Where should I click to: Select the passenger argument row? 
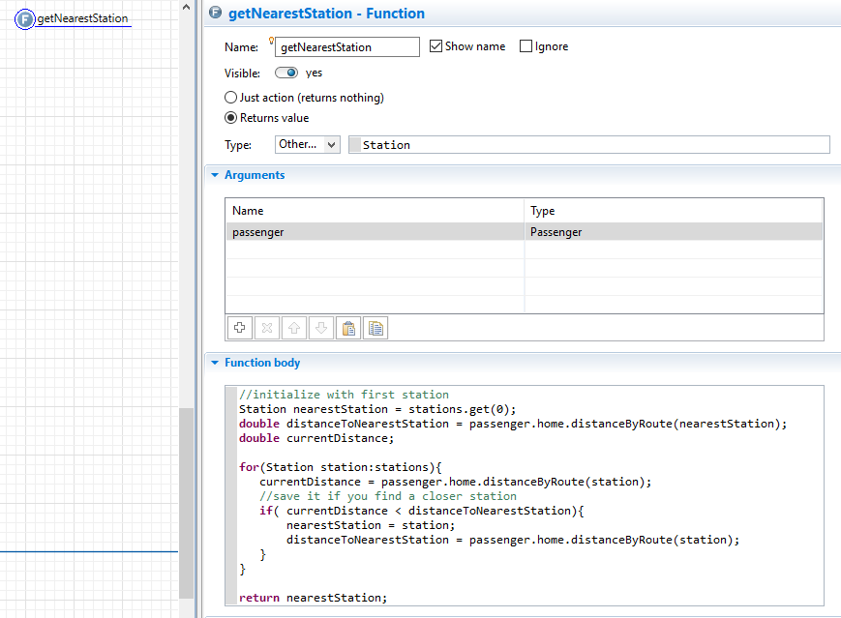point(377,232)
